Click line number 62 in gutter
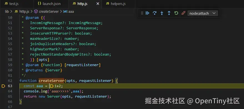Image resolution: width=244 pixels, height=109 pixels. point(10,81)
